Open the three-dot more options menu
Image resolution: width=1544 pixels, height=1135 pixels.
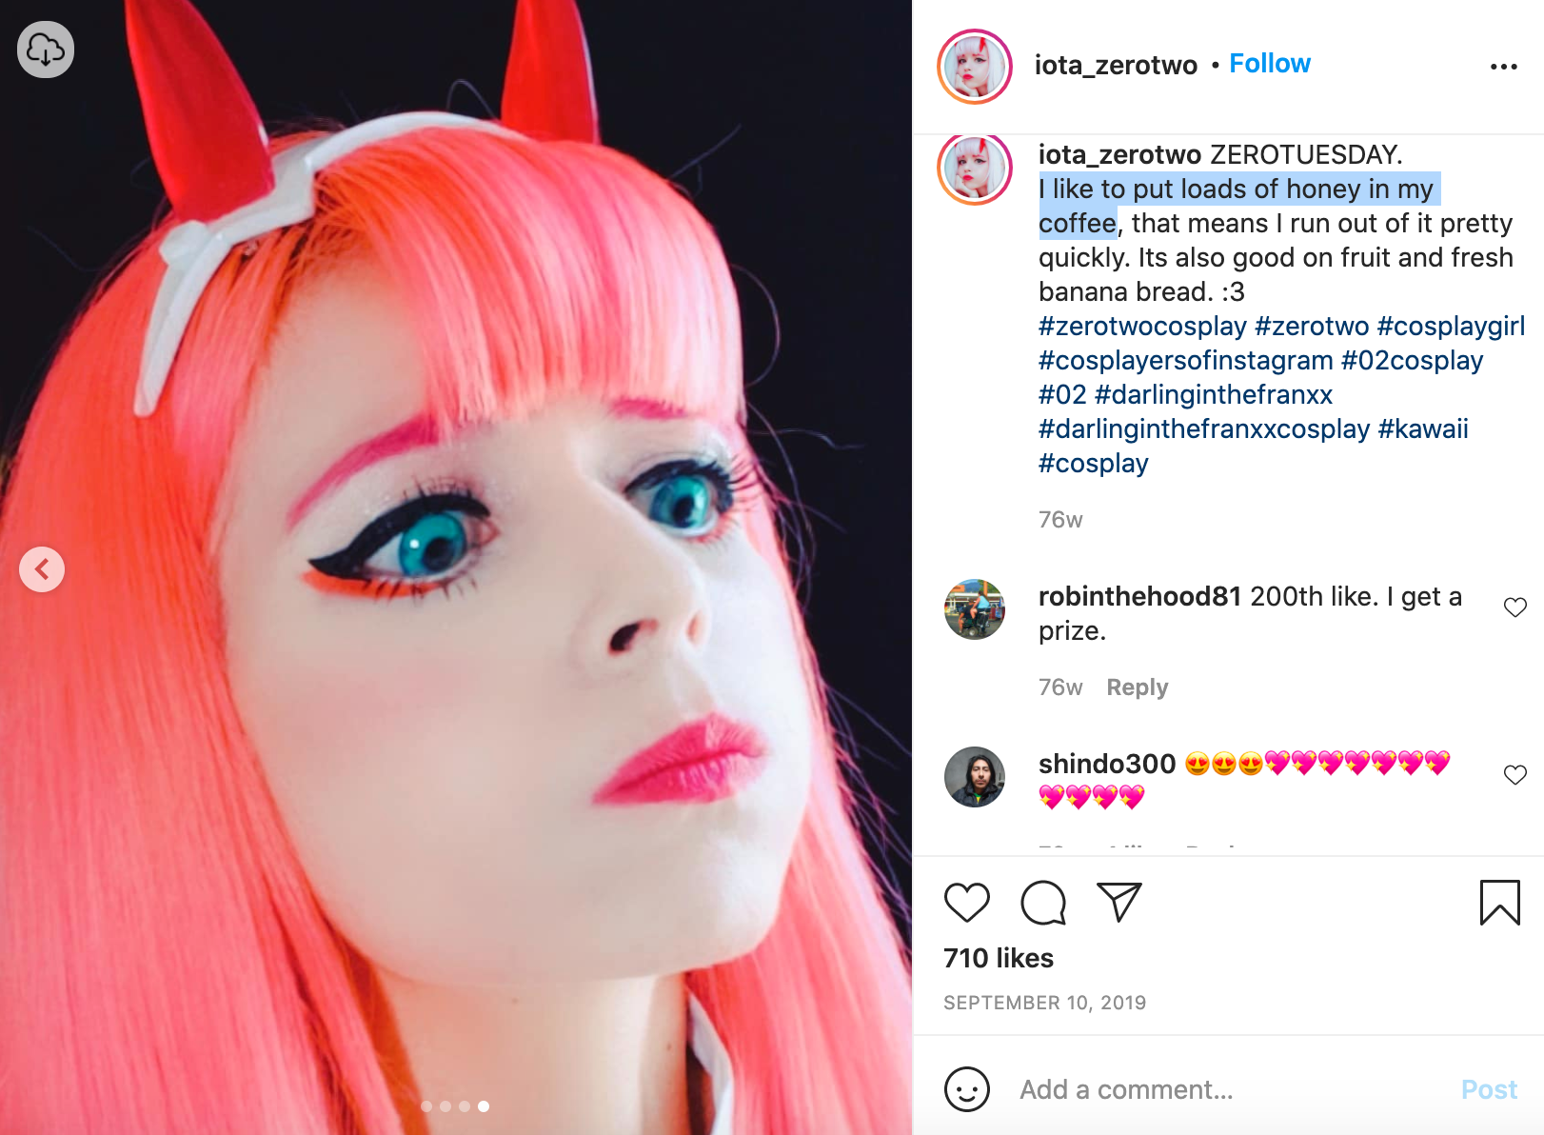[x=1504, y=67]
